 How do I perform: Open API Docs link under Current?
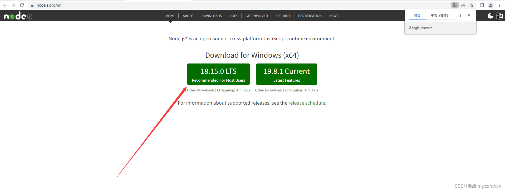pos(311,90)
